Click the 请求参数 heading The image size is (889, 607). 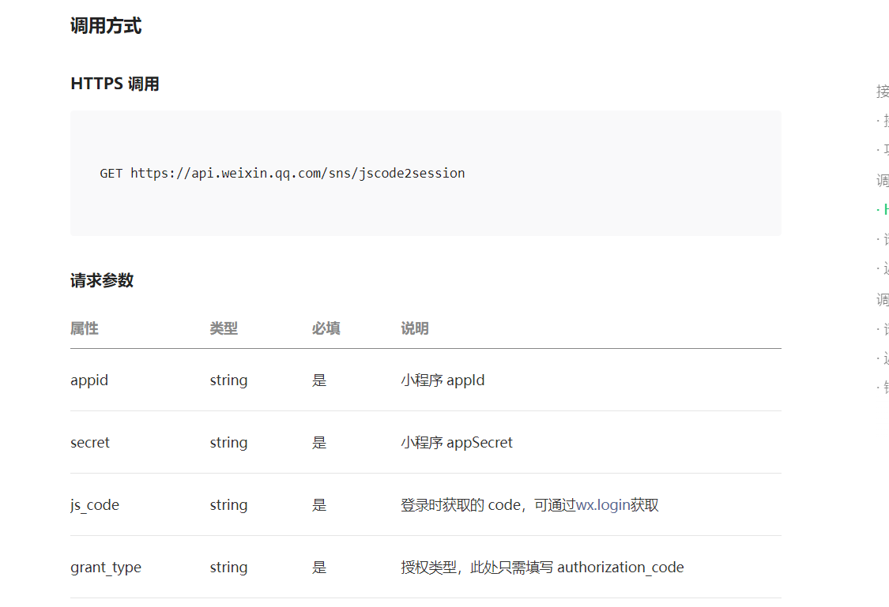(x=102, y=280)
